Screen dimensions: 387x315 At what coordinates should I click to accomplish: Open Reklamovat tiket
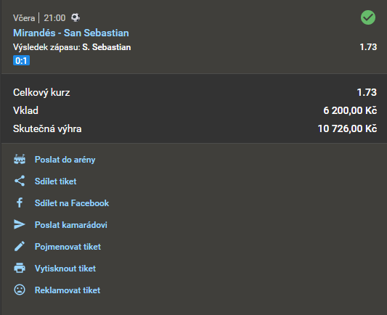(68, 290)
